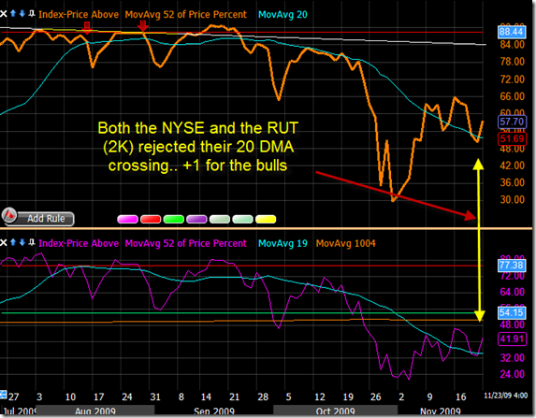The width and height of the screenshot is (536, 418).
Task: Select the magenta color swatch
Action: tap(127, 219)
